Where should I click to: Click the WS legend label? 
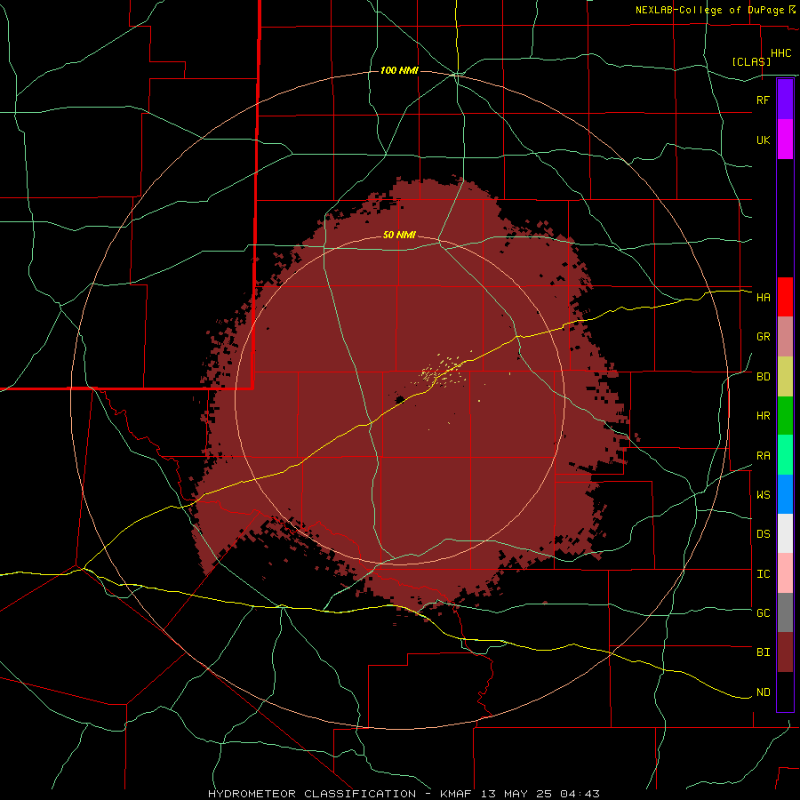tap(763, 495)
